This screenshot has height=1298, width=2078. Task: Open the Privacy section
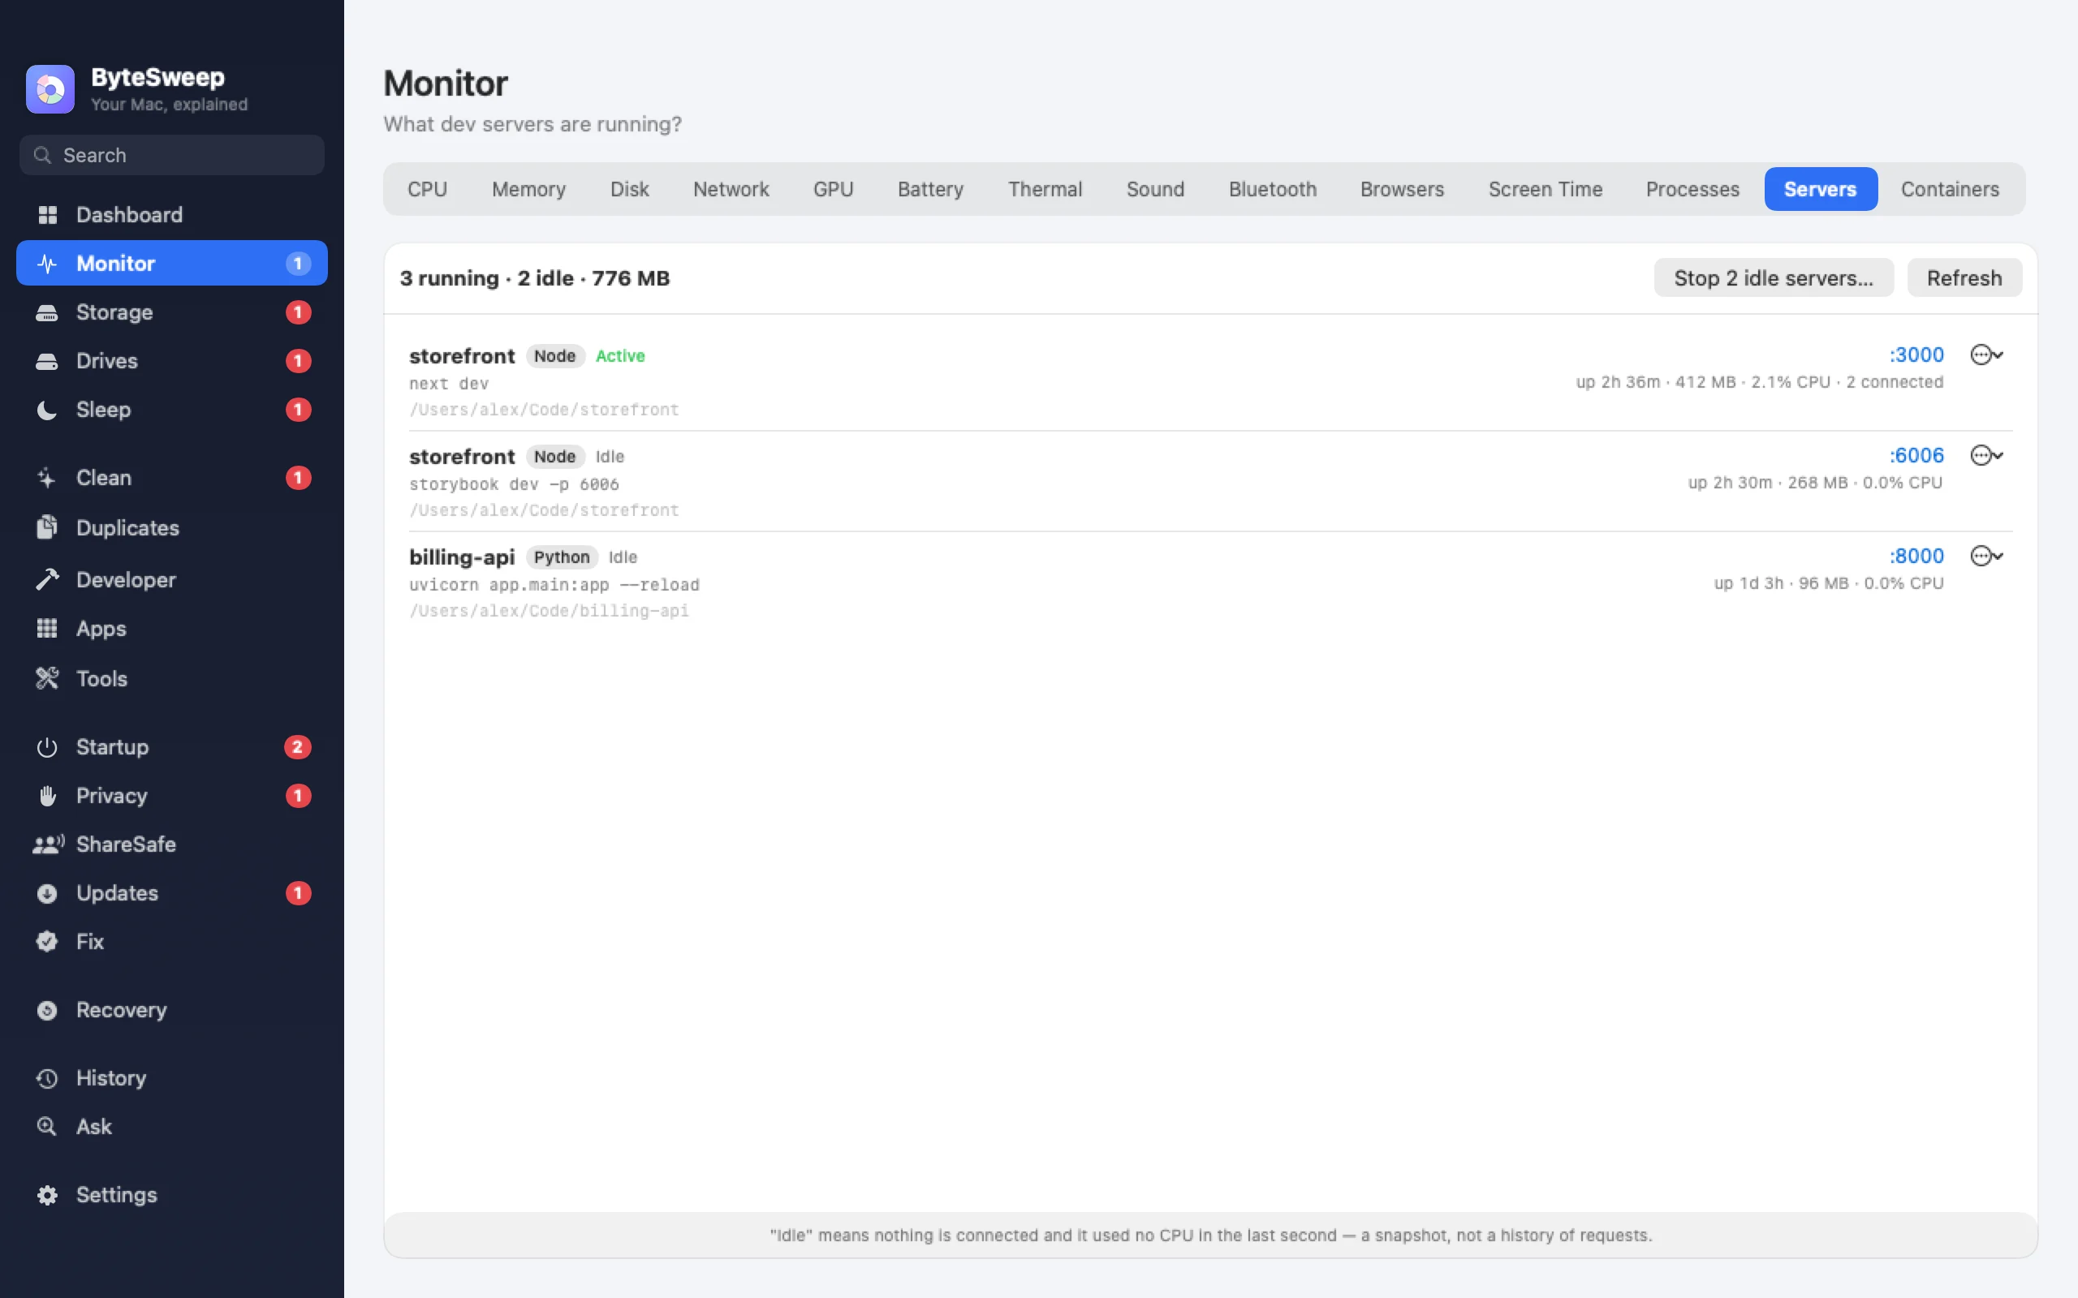(x=172, y=796)
